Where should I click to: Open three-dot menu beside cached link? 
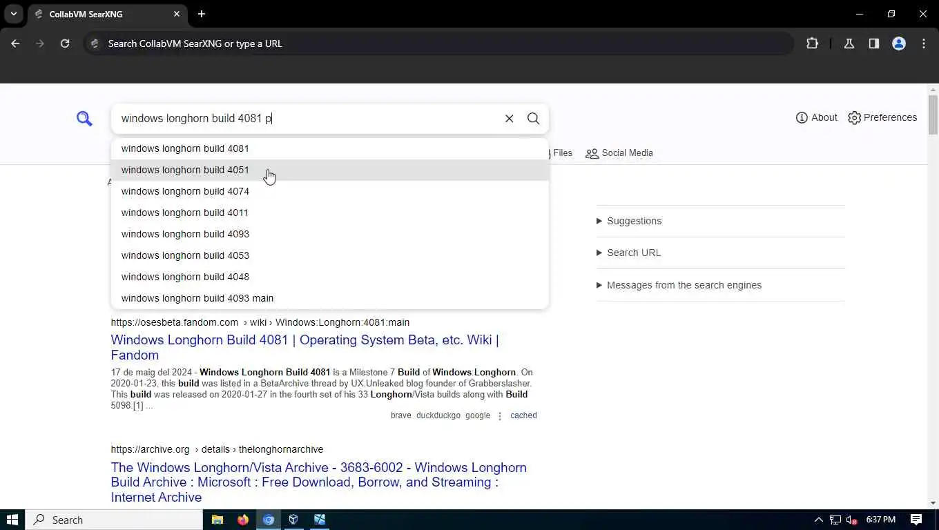(500, 415)
